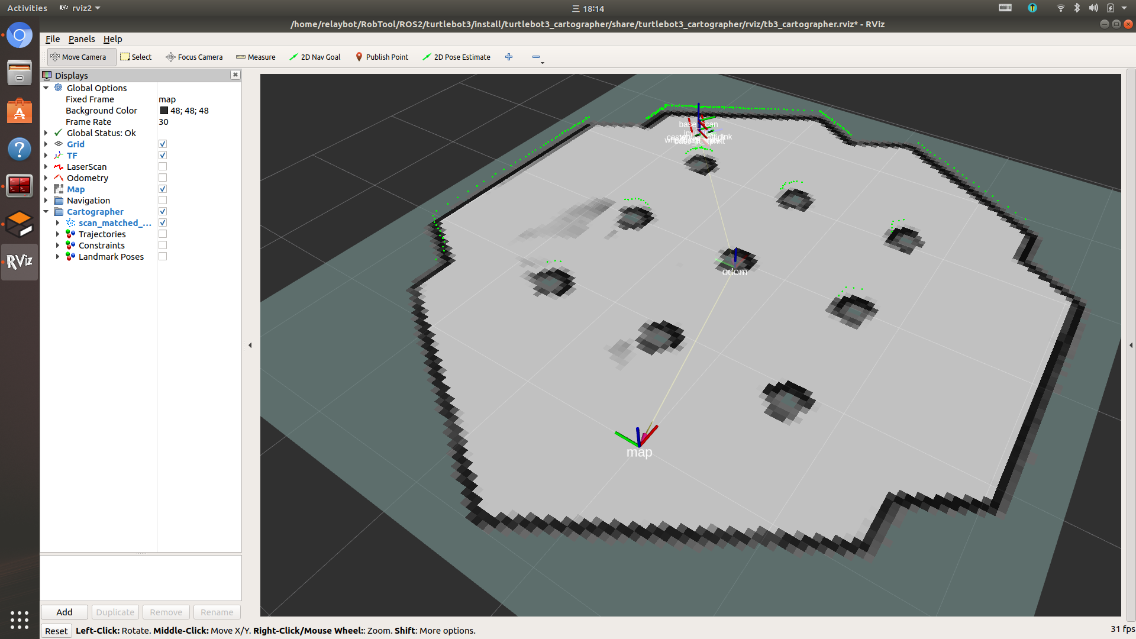The width and height of the screenshot is (1136, 639).
Task: Activate the 2D Pose Estimate tool
Action: (456, 57)
